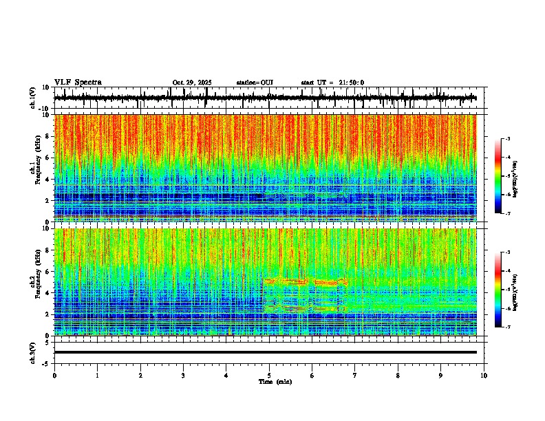Screen dimensions: 545x421
Task: Click the "-7" label on ch.2 color scale
Action: pyautogui.click(x=508, y=327)
